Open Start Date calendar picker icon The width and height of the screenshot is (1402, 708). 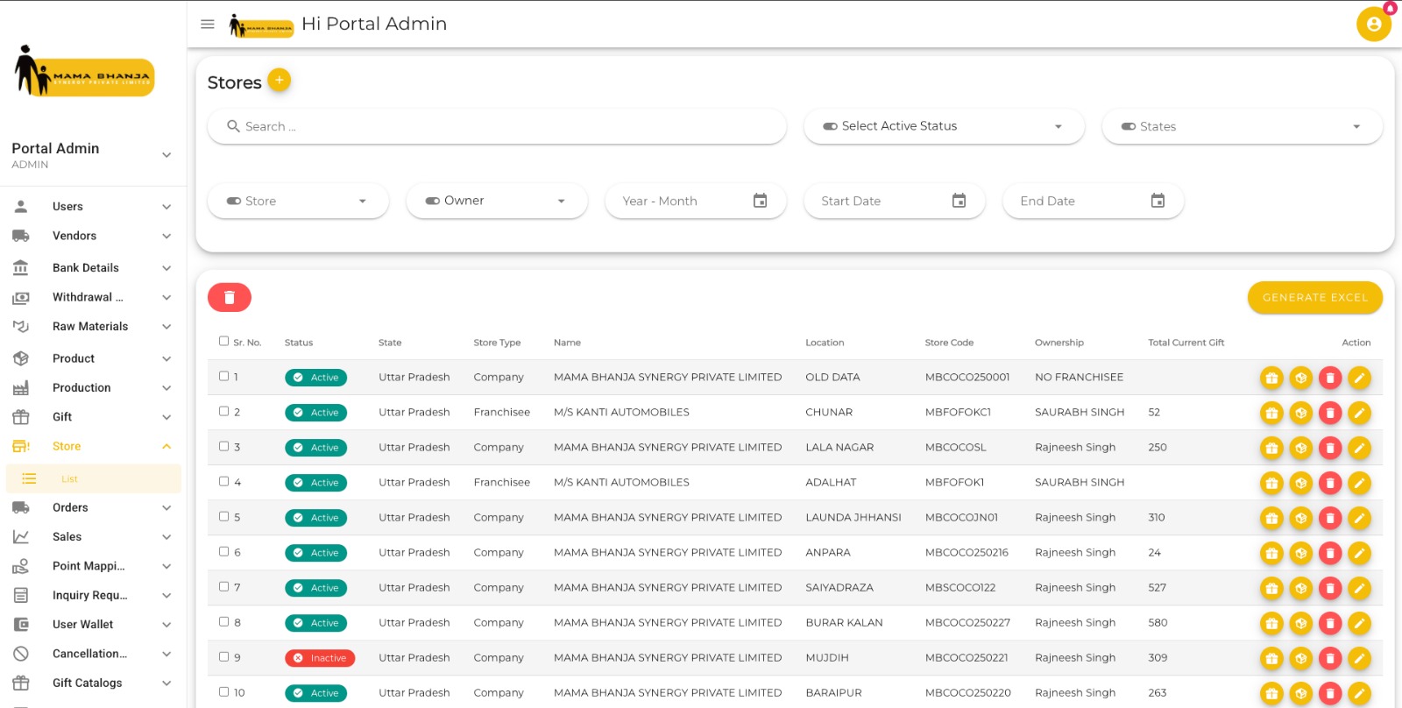tap(959, 201)
